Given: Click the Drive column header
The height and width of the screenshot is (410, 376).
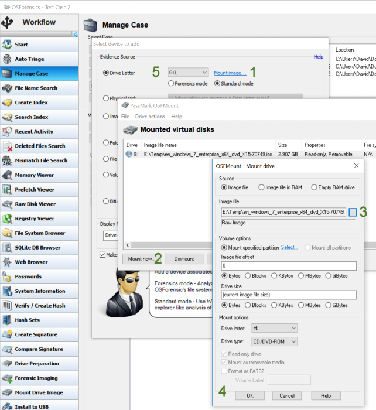Looking at the screenshot, I should (x=132, y=145).
